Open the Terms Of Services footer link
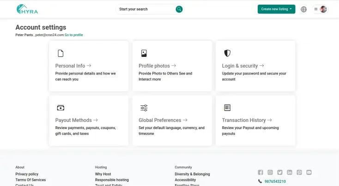The height and width of the screenshot is (186, 339). tap(30, 180)
